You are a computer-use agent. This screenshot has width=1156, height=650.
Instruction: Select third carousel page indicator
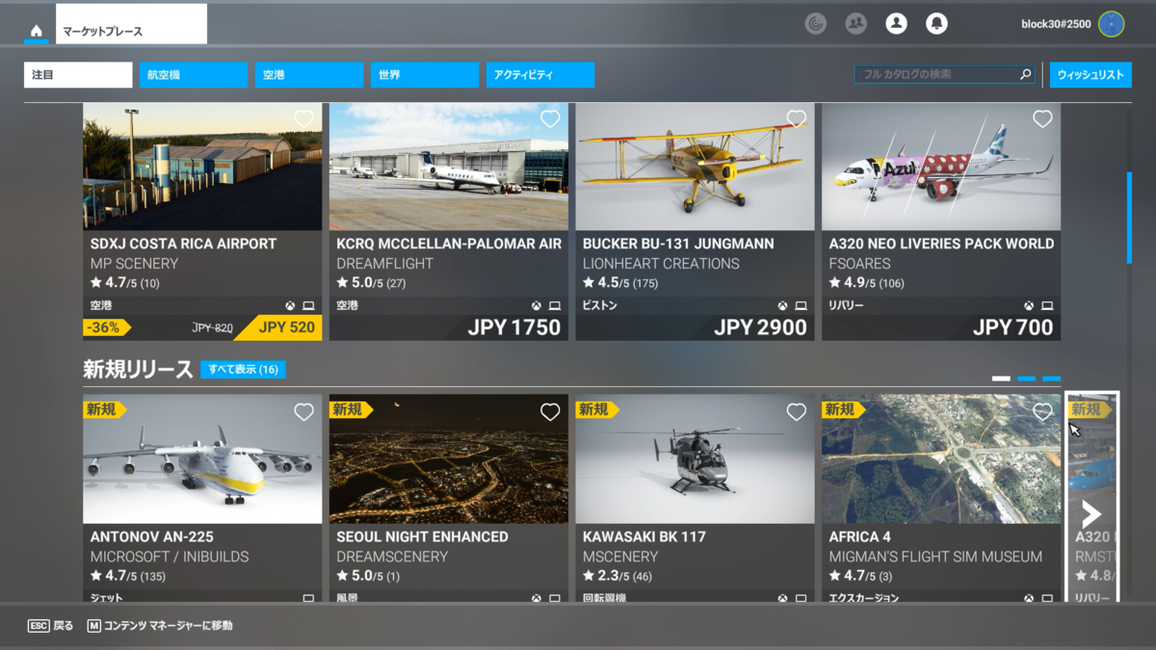click(1052, 378)
